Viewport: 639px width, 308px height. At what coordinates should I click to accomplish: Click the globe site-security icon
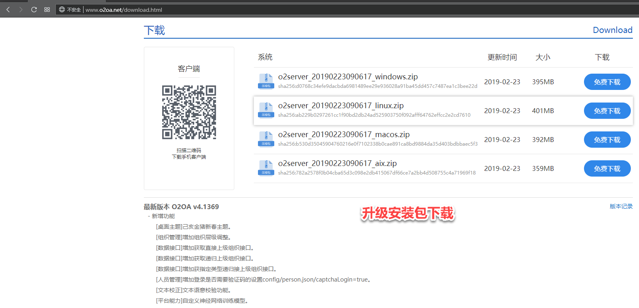click(x=62, y=9)
